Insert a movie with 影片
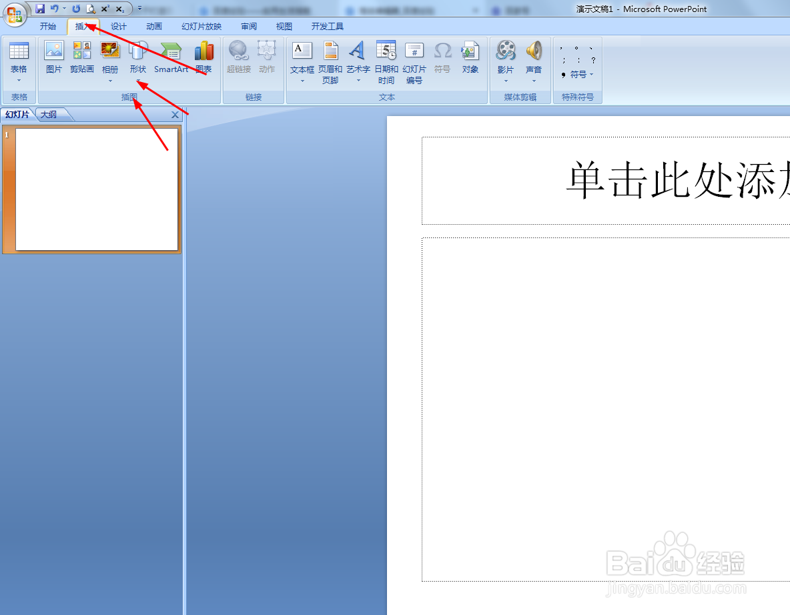The width and height of the screenshot is (790, 615). (x=506, y=51)
